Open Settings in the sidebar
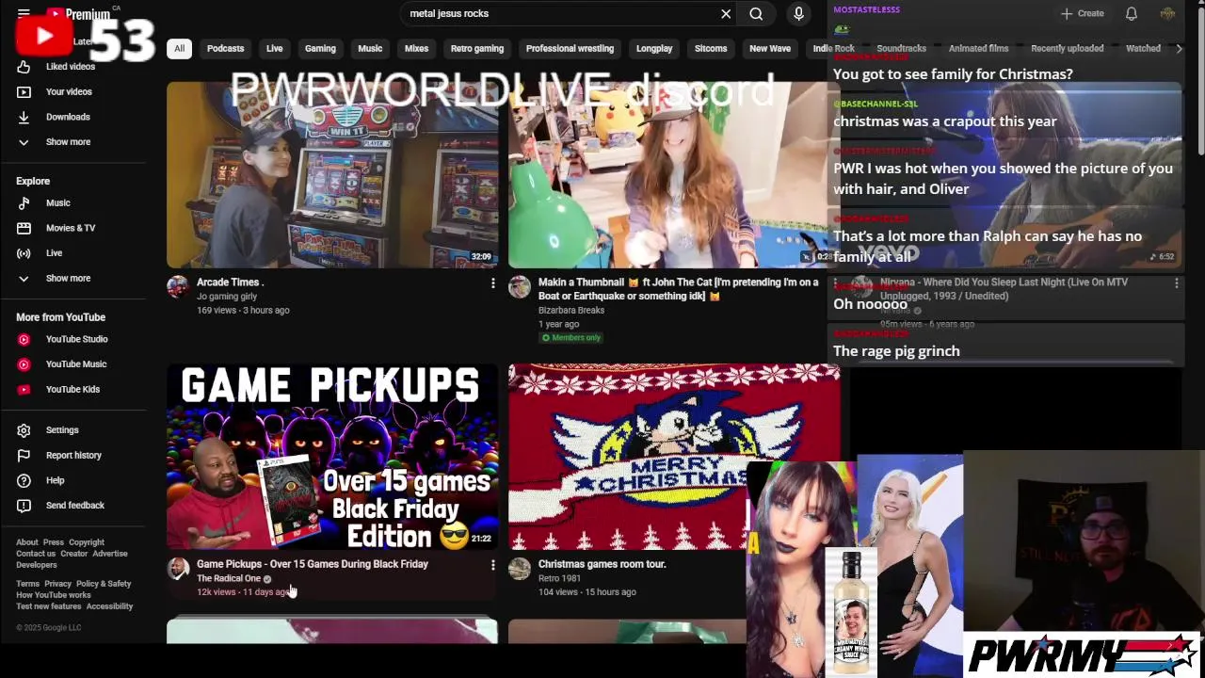Image resolution: width=1205 pixels, height=678 pixels. (62, 430)
